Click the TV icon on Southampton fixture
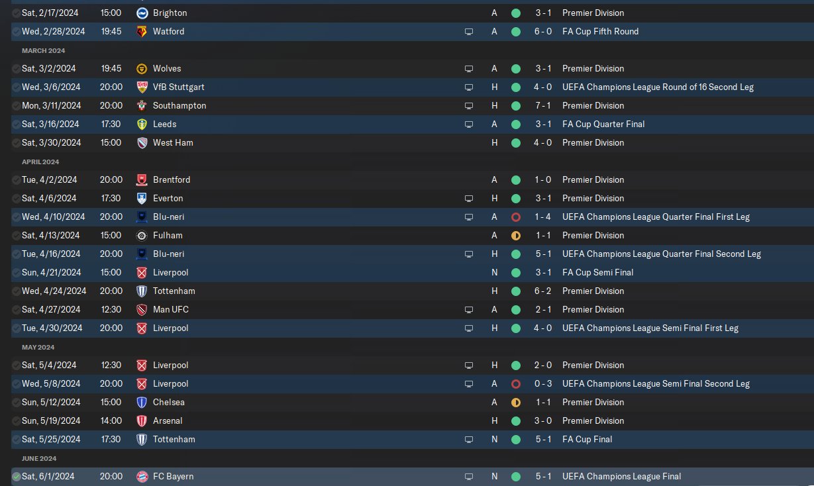814x486 pixels. [469, 105]
